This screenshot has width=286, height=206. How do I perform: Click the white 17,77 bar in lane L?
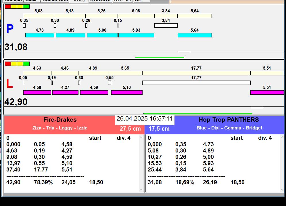click(x=196, y=83)
